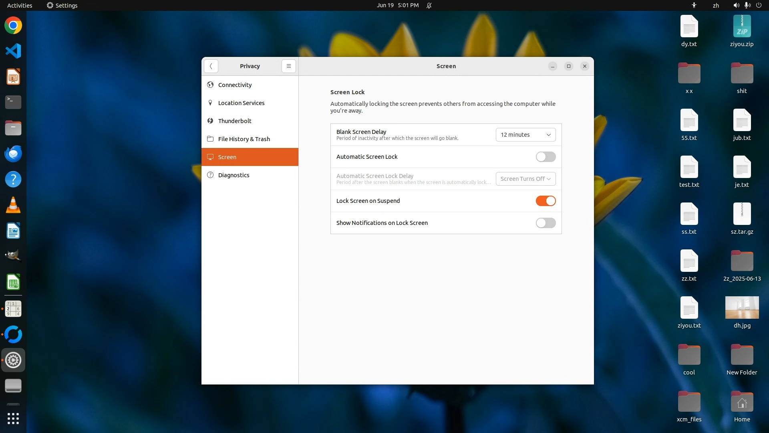Image resolution: width=769 pixels, height=433 pixels.
Task: Turn on Show Notifications on Lock Screen
Action: (x=546, y=223)
